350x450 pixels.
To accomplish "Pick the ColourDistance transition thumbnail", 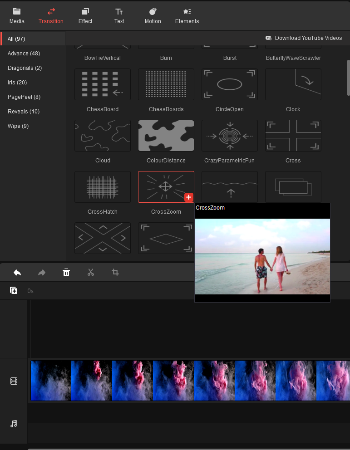I will (166, 136).
